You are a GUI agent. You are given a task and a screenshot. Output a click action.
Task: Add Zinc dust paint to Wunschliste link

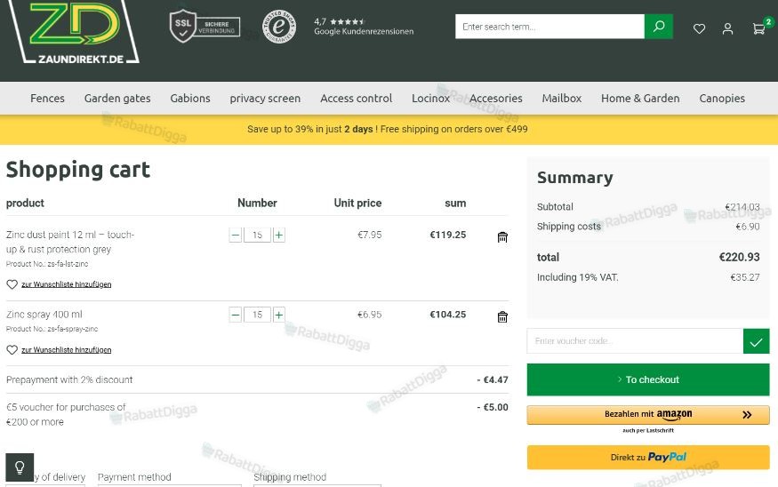tap(66, 284)
